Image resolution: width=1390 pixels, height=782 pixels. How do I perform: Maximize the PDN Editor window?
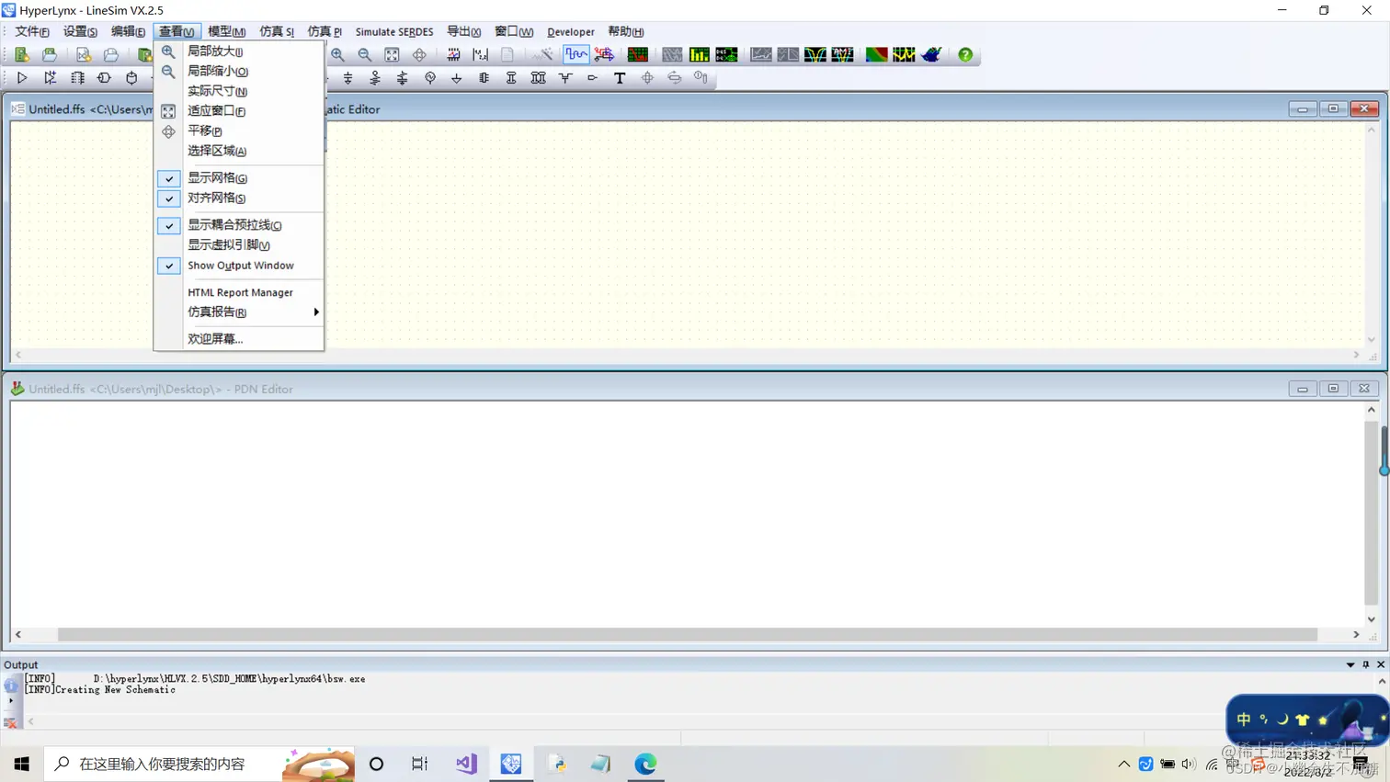point(1333,389)
